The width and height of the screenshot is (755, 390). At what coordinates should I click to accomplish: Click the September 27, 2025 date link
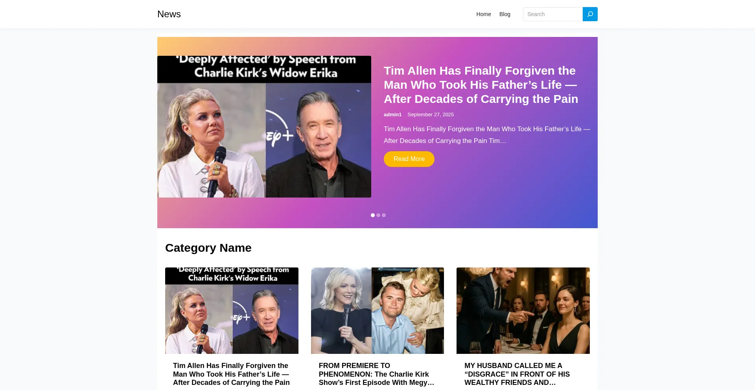pyautogui.click(x=431, y=115)
